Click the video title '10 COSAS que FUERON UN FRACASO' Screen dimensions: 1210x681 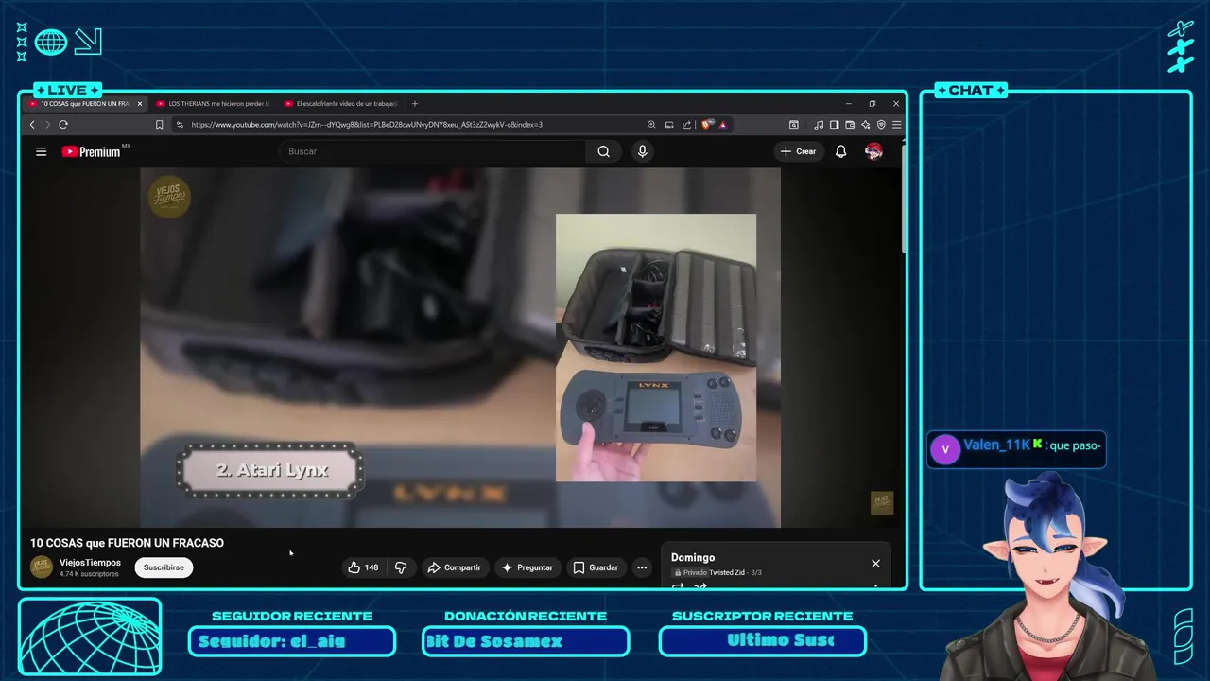pyautogui.click(x=127, y=543)
